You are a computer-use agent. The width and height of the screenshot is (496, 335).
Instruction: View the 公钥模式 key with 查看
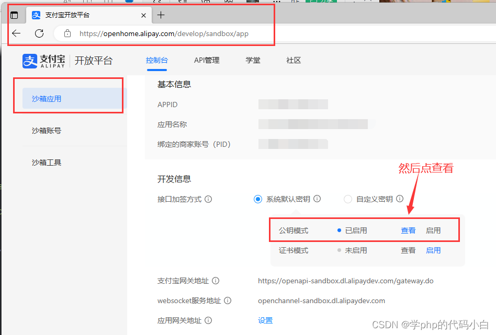coord(408,230)
